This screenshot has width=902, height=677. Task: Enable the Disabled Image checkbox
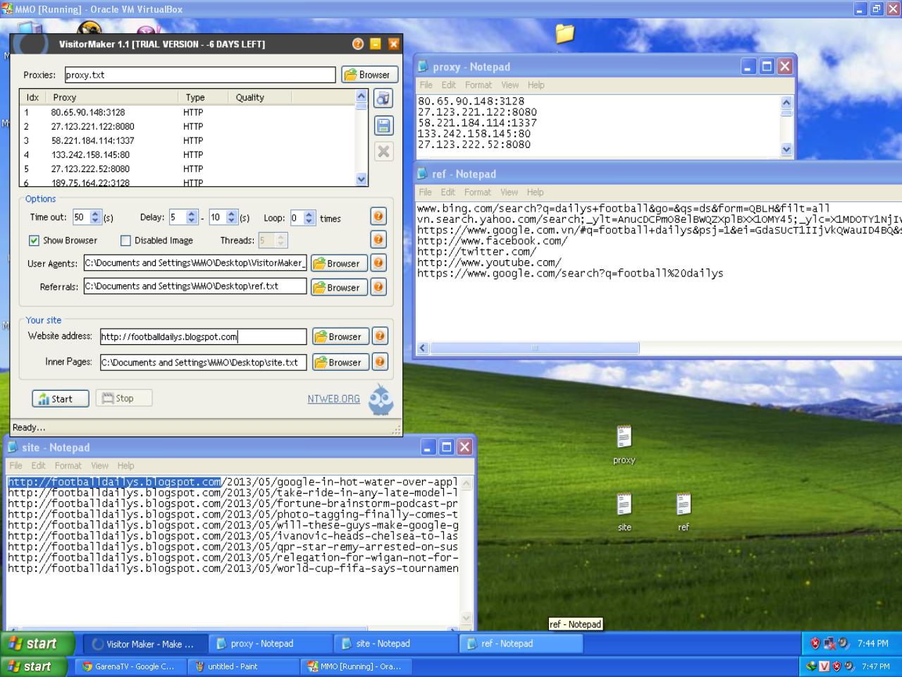[x=125, y=240]
